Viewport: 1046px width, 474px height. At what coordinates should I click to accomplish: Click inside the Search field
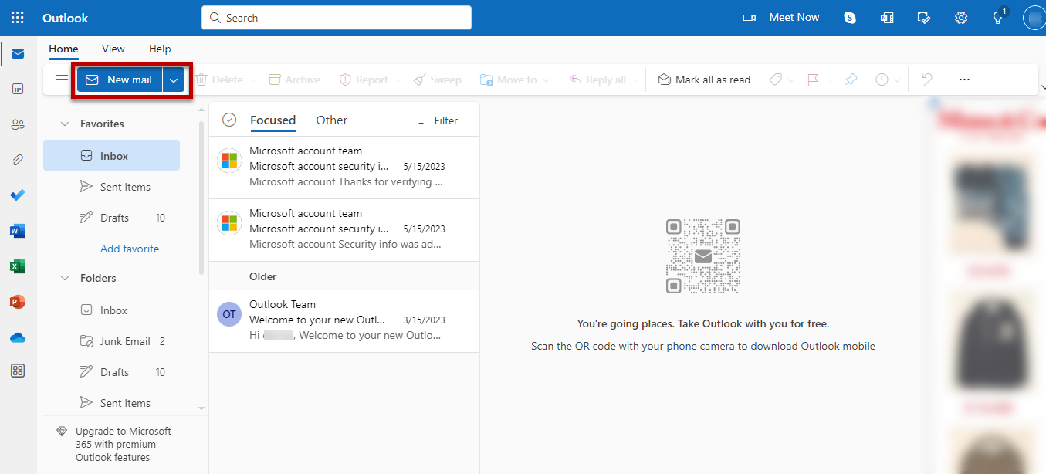pos(336,17)
